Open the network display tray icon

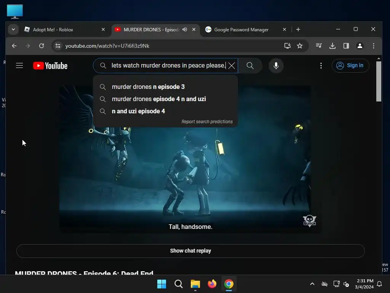pos(336,284)
